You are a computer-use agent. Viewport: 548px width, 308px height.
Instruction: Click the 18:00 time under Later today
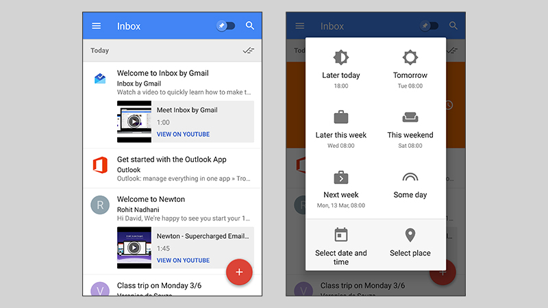(340, 86)
